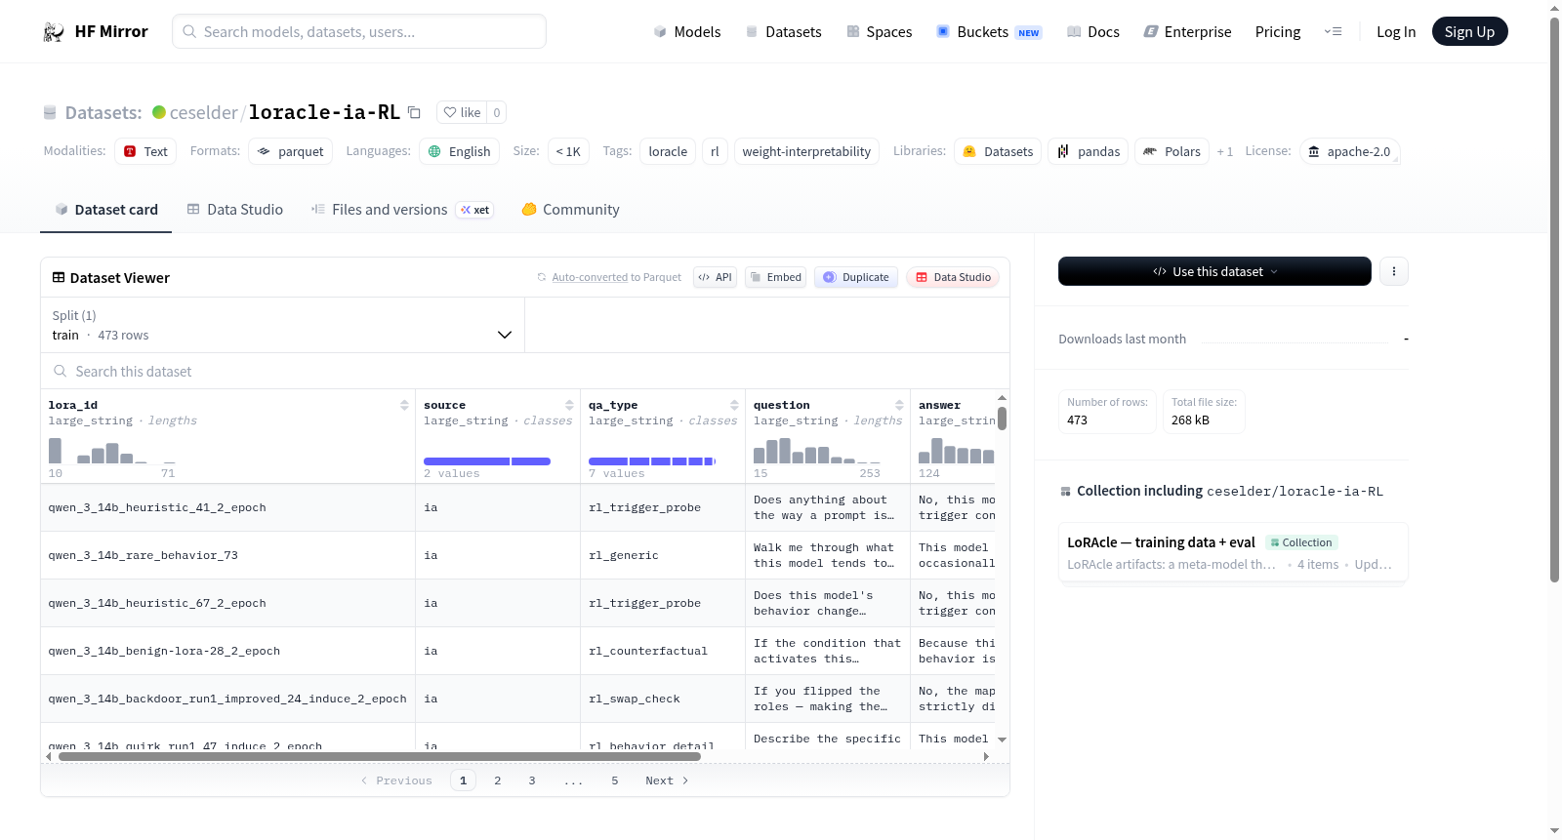Click the Auto-converted to Parquet link
1562x840 pixels.
616,277
